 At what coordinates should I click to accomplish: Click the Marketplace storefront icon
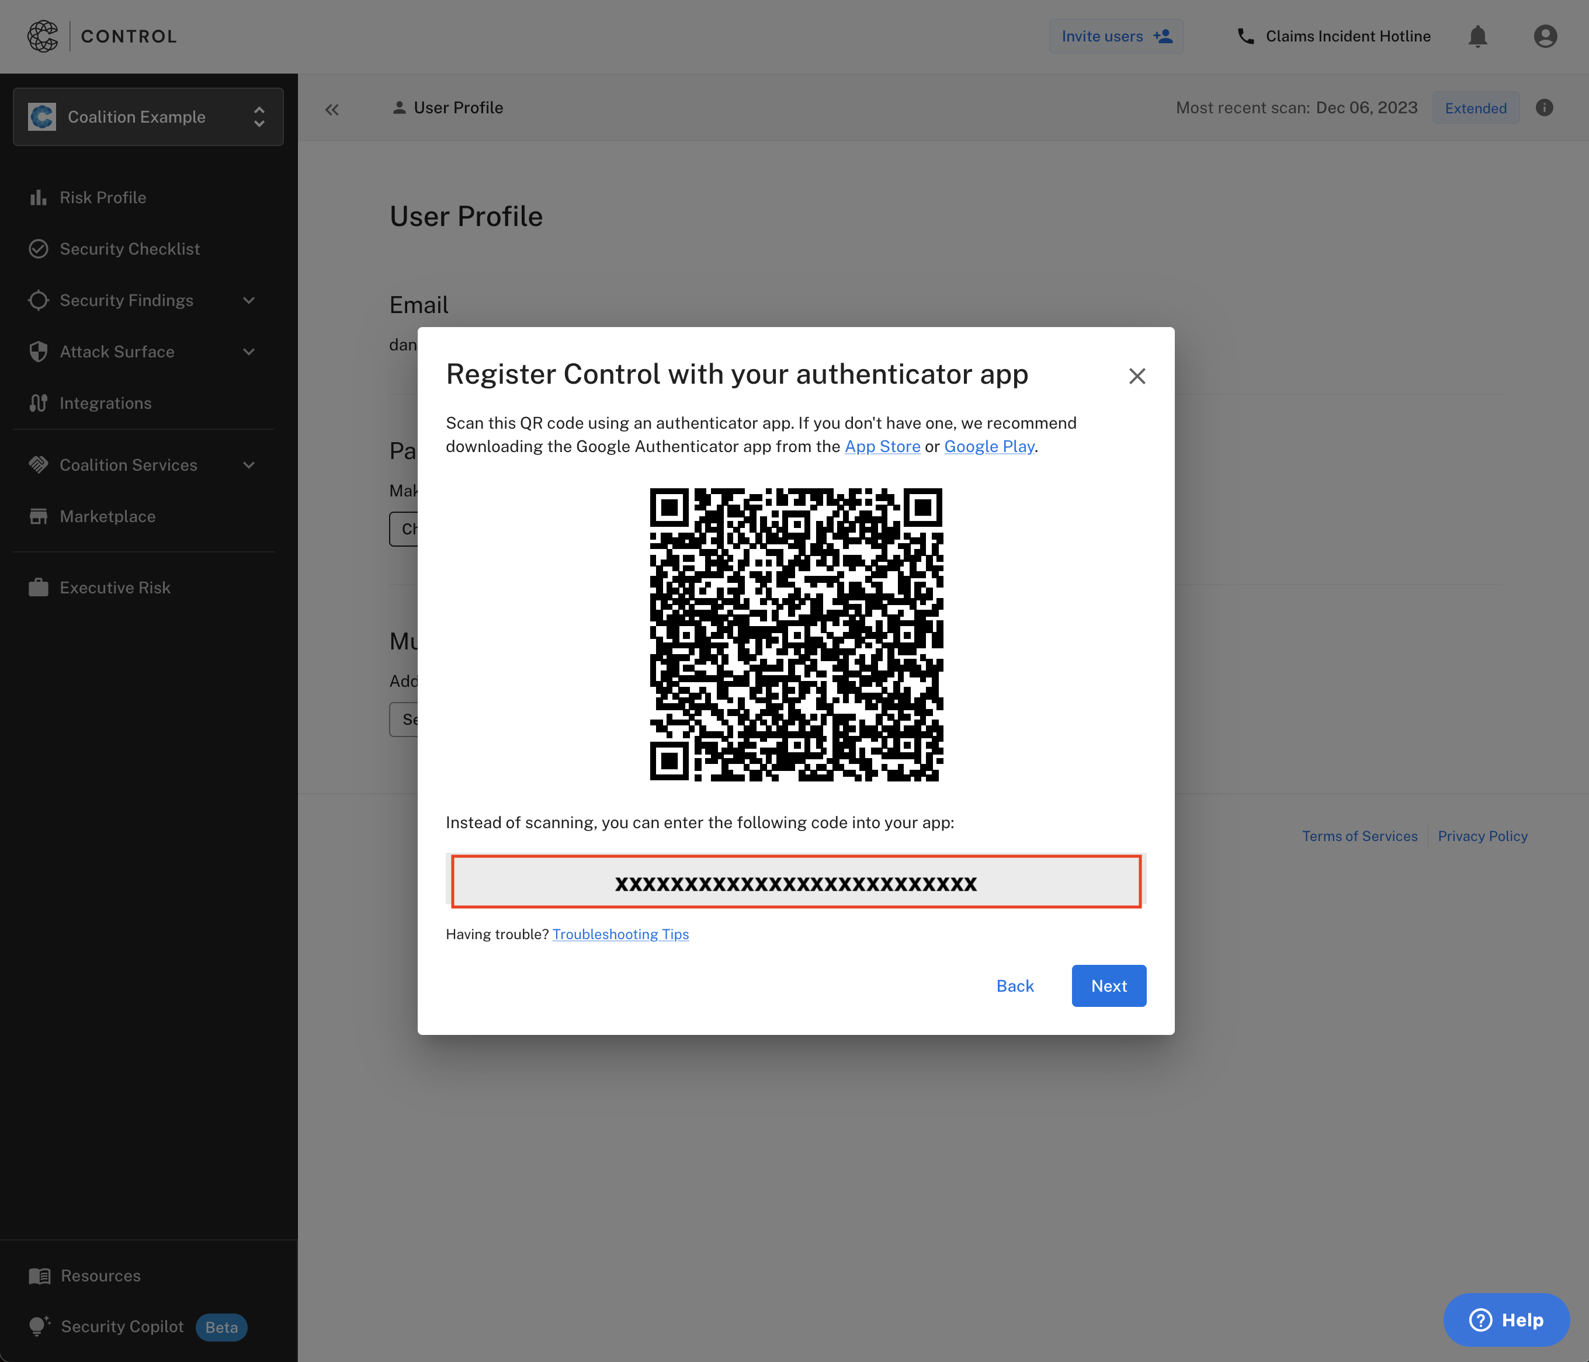coord(39,516)
